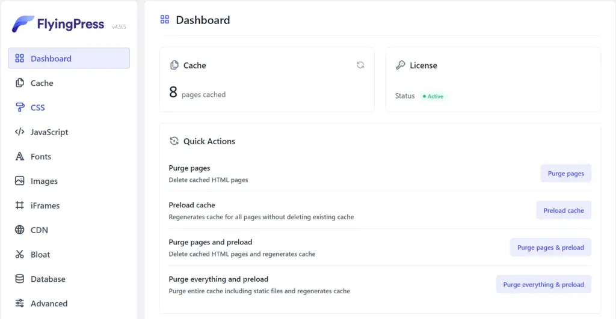The width and height of the screenshot is (616, 319).
Task: Click the JavaScript code brackets icon
Action: pos(20,132)
